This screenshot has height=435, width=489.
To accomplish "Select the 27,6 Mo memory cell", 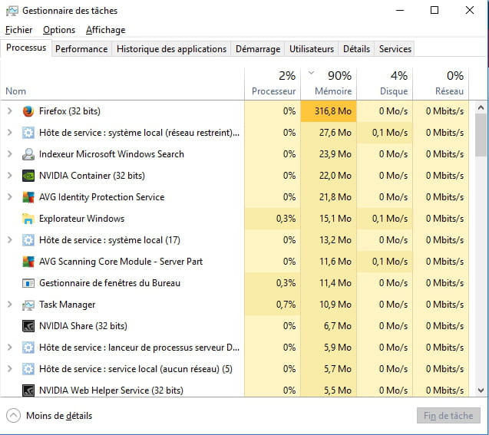I will tap(329, 133).
